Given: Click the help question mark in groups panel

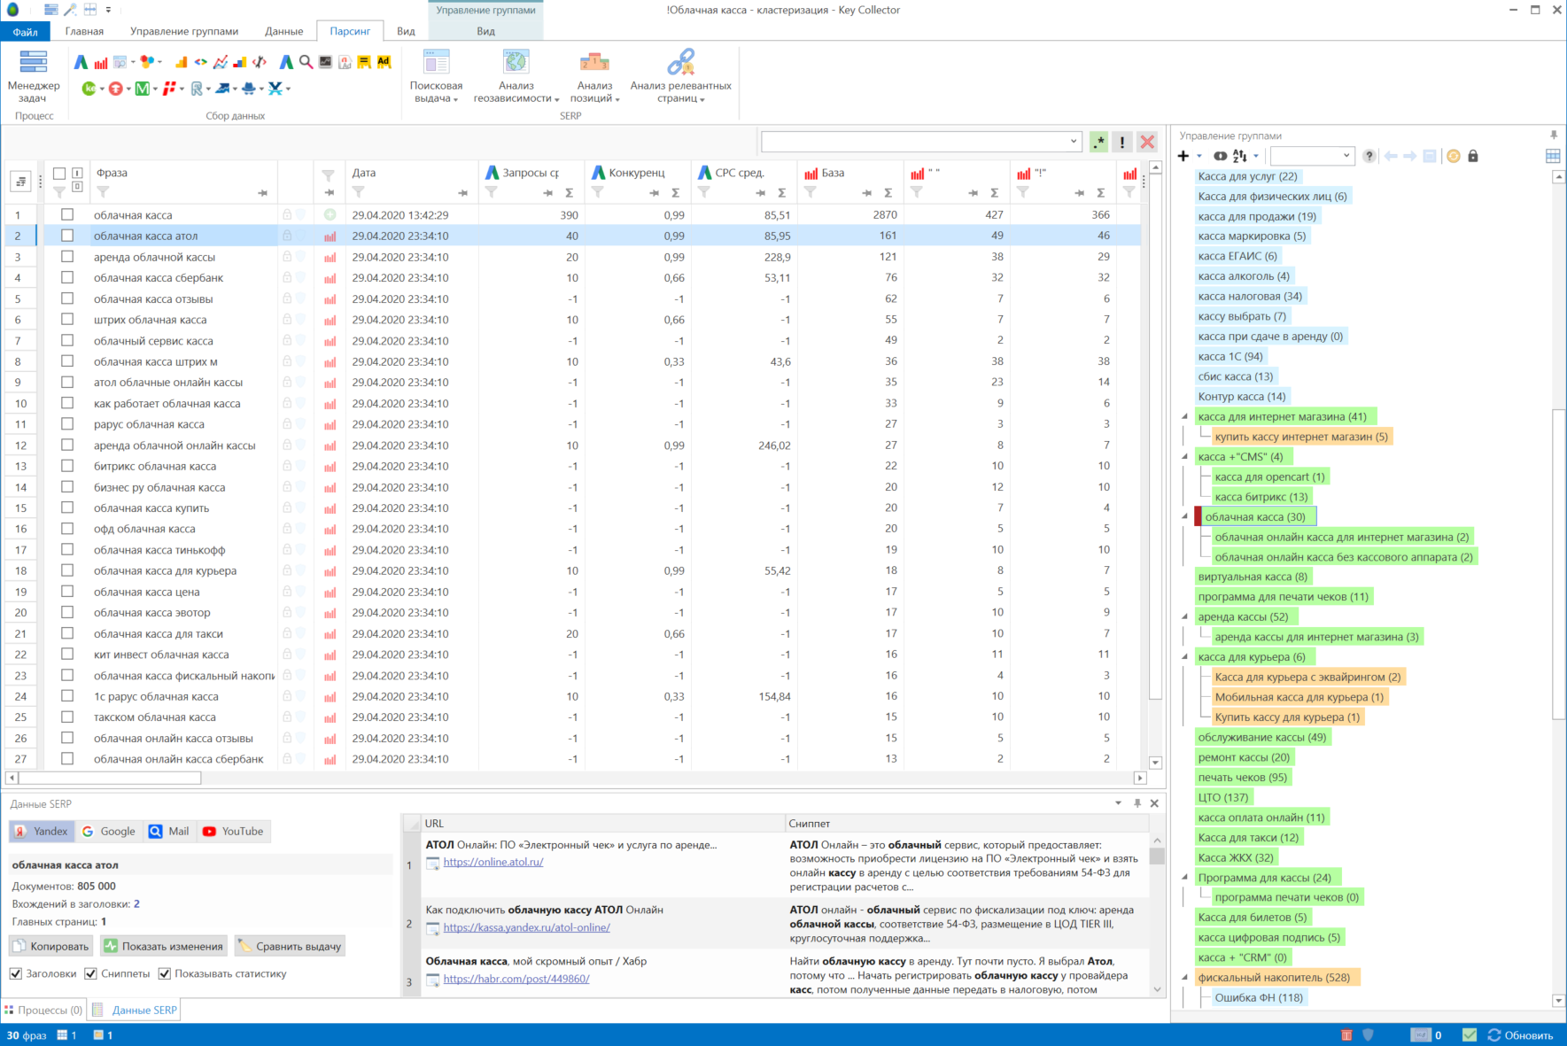Looking at the screenshot, I should [x=1369, y=156].
